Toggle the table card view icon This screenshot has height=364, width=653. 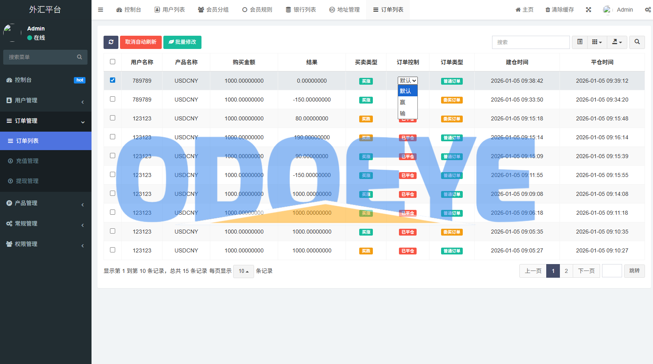pyautogui.click(x=580, y=42)
